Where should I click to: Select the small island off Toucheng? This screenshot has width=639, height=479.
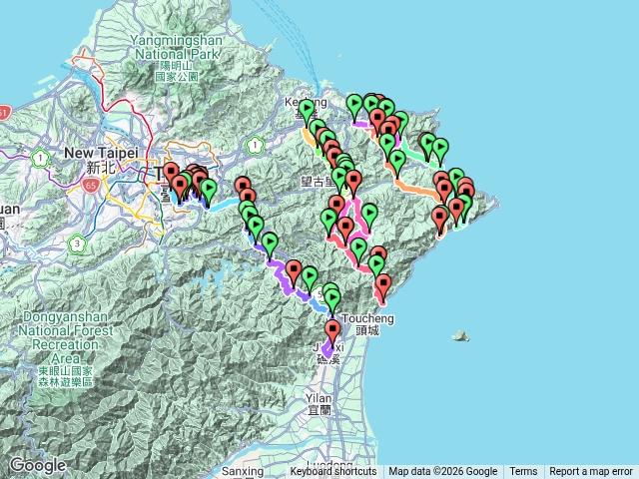click(x=461, y=336)
